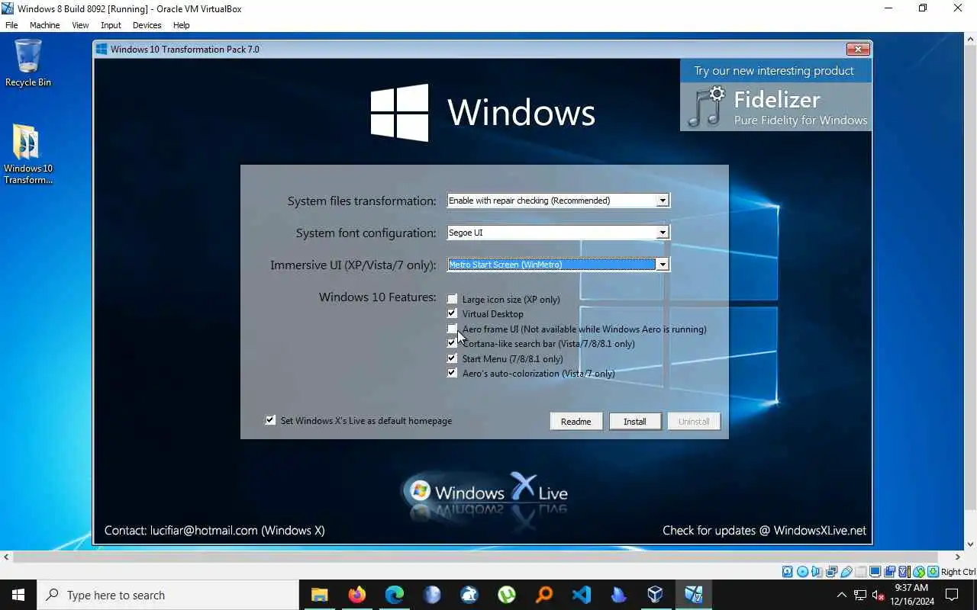
Task: Uncheck Cortana-like search bar option
Action: coord(452,343)
